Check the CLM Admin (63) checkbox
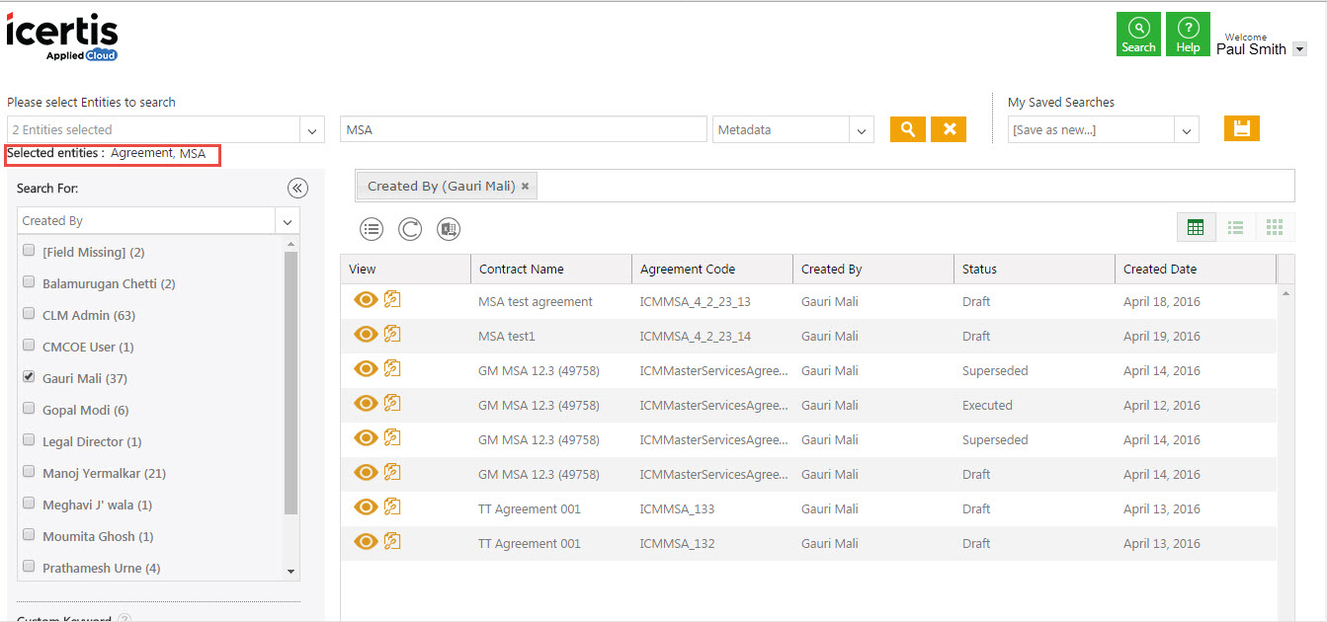The image size is (1327, 622). [29, 314]
